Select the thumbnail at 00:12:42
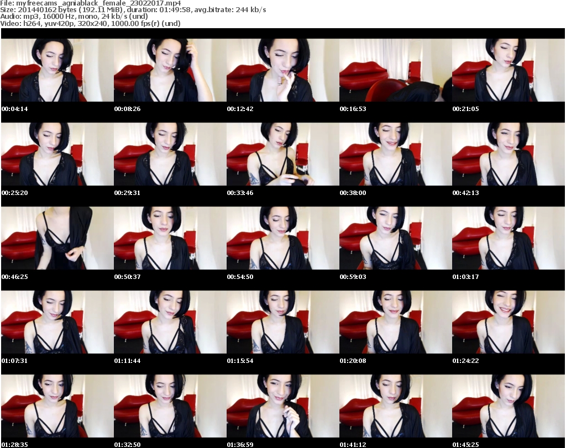The width and height of the screenshot is (566, 448). (x=283, y=70)
